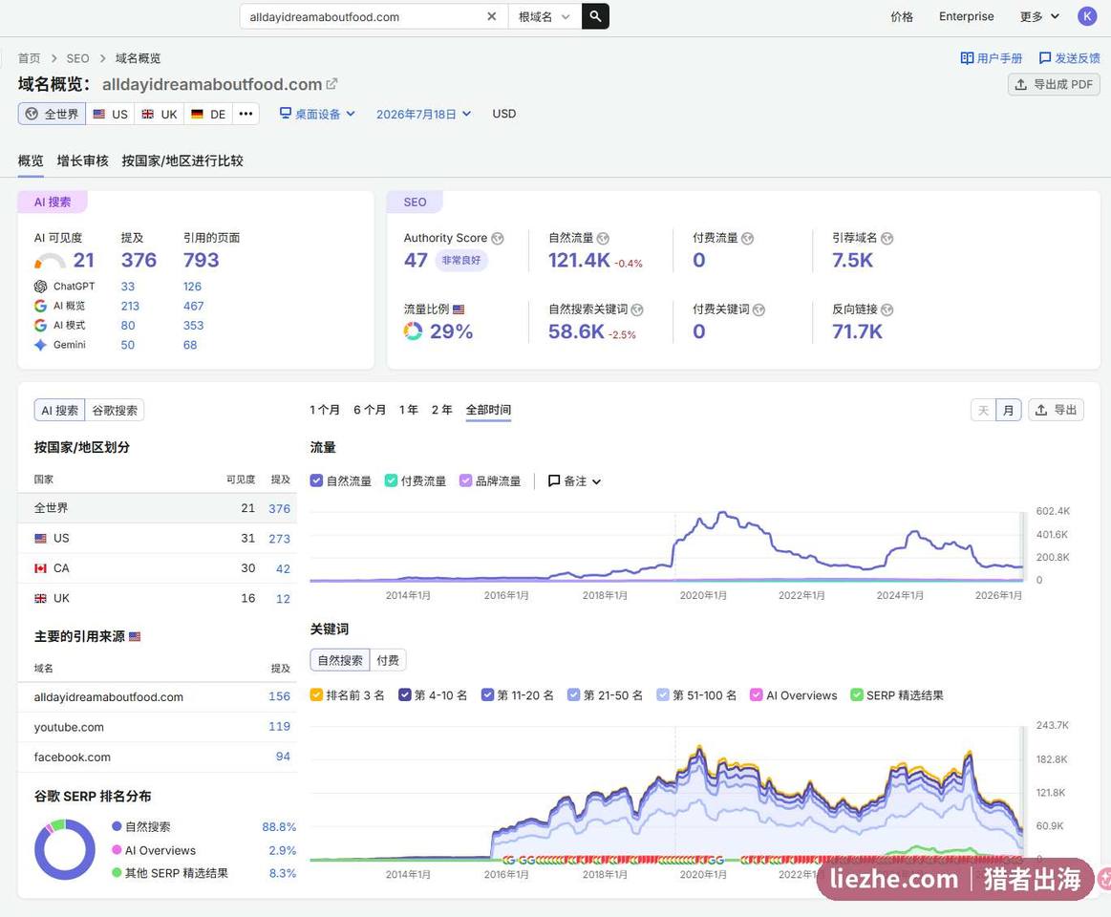Clear the domain search field
Image resolution: width=1111 pixels, height=917 pixels.
click(x=492, y=16)
